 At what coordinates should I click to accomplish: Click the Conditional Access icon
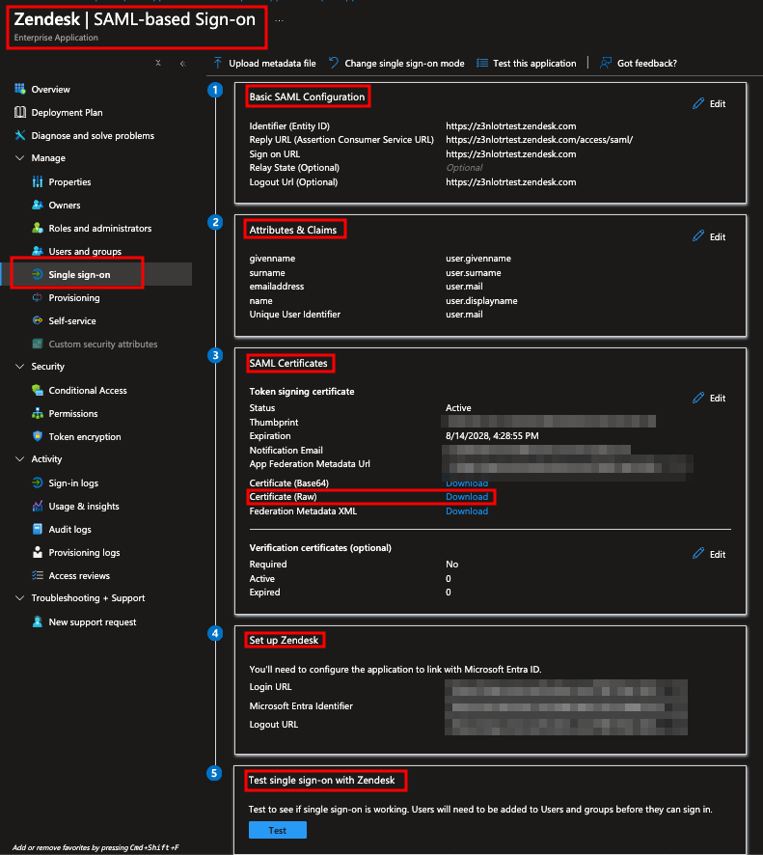tap(38, 391)
